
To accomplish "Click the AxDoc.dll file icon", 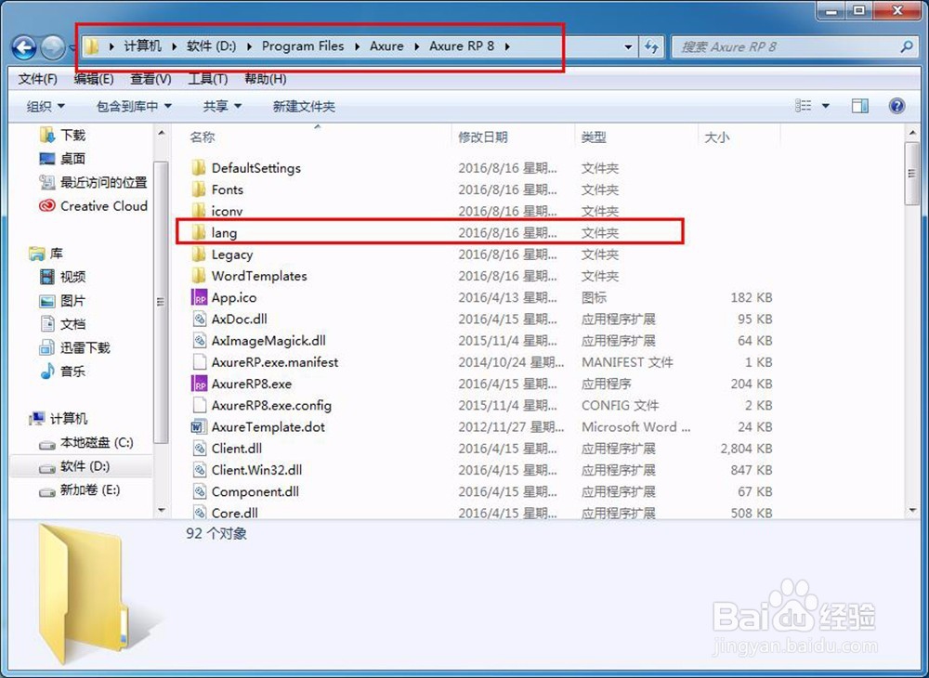I will 200,319.
